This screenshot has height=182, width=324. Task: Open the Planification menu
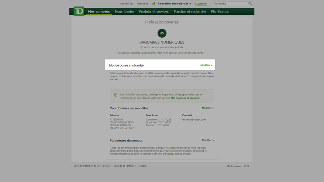(x=220, y=11)
